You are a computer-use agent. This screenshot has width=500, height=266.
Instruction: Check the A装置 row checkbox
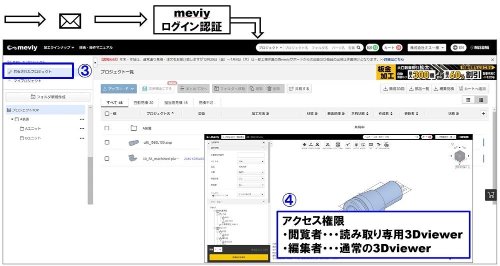(x=107, y=128)
